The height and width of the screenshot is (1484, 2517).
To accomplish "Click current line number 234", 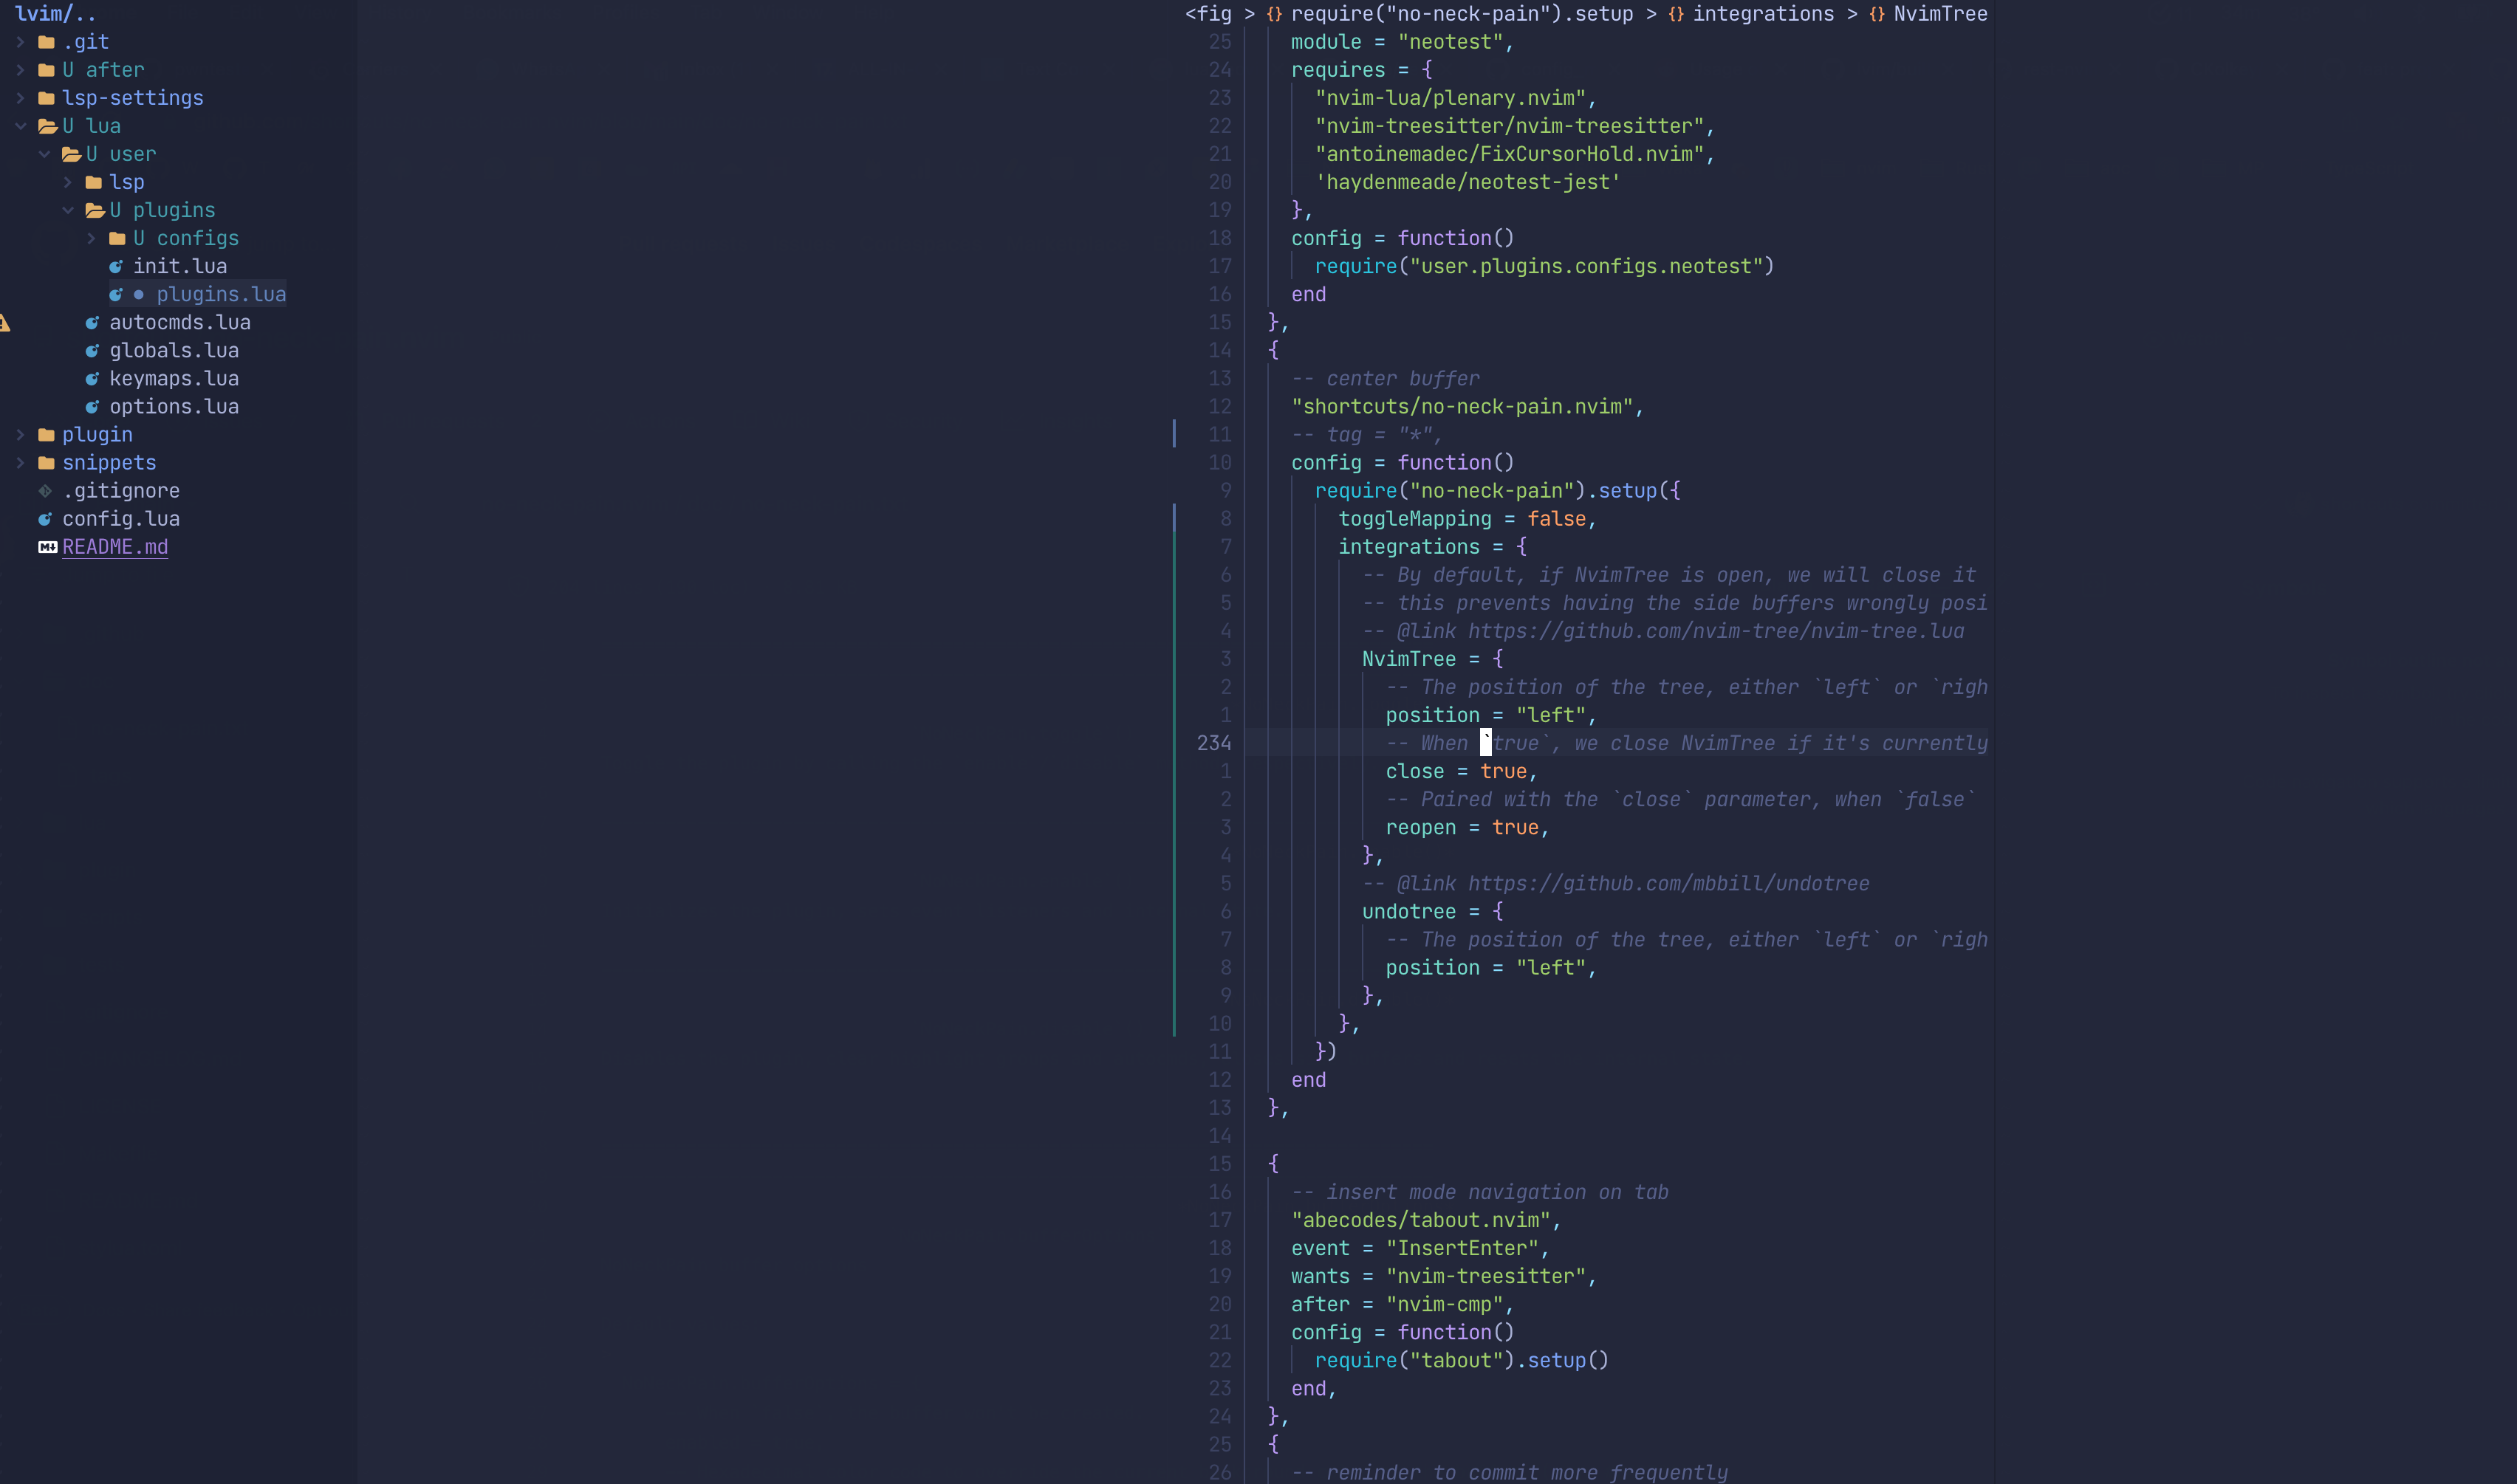I will (1214, 743).
